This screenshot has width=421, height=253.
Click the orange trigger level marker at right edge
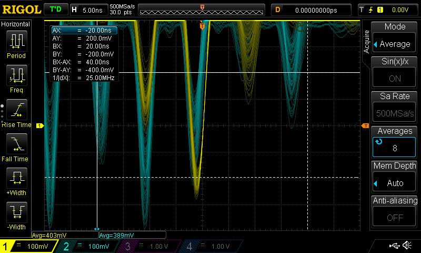(365, 125)
